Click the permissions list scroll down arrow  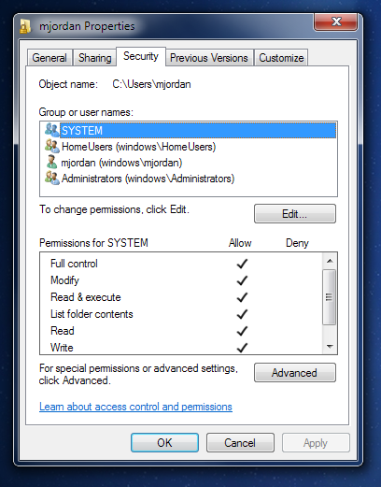tap(330, 347)
